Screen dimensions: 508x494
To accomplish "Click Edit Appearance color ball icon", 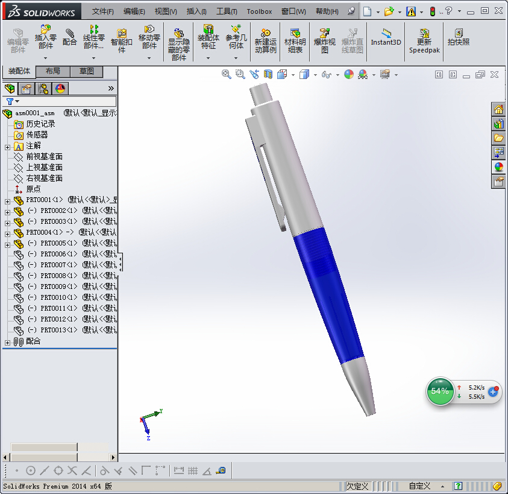I will pyautogui.click(x=348, y=74).
